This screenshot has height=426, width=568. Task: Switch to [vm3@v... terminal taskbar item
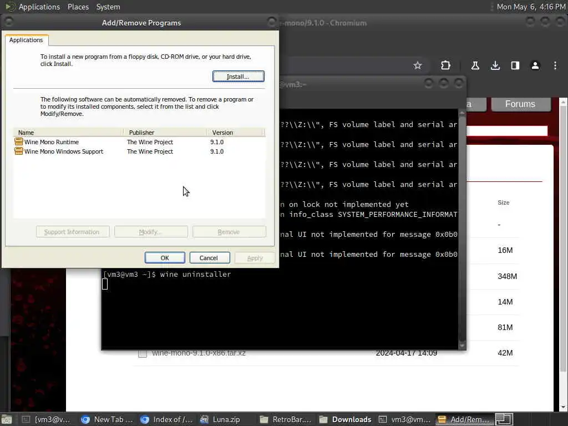tap(46, 419)
